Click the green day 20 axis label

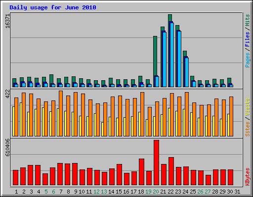point(156,192)
